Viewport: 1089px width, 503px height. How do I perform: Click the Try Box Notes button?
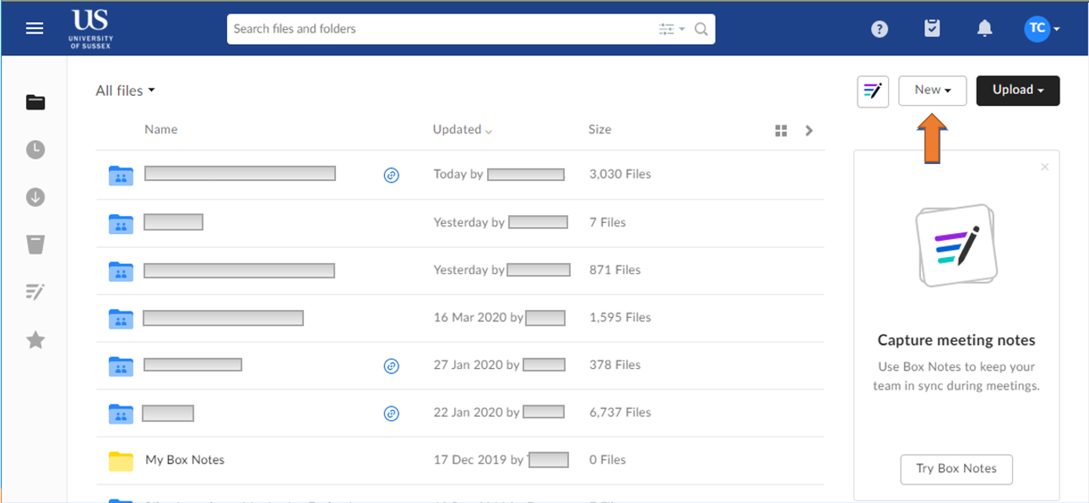[956, 469]
